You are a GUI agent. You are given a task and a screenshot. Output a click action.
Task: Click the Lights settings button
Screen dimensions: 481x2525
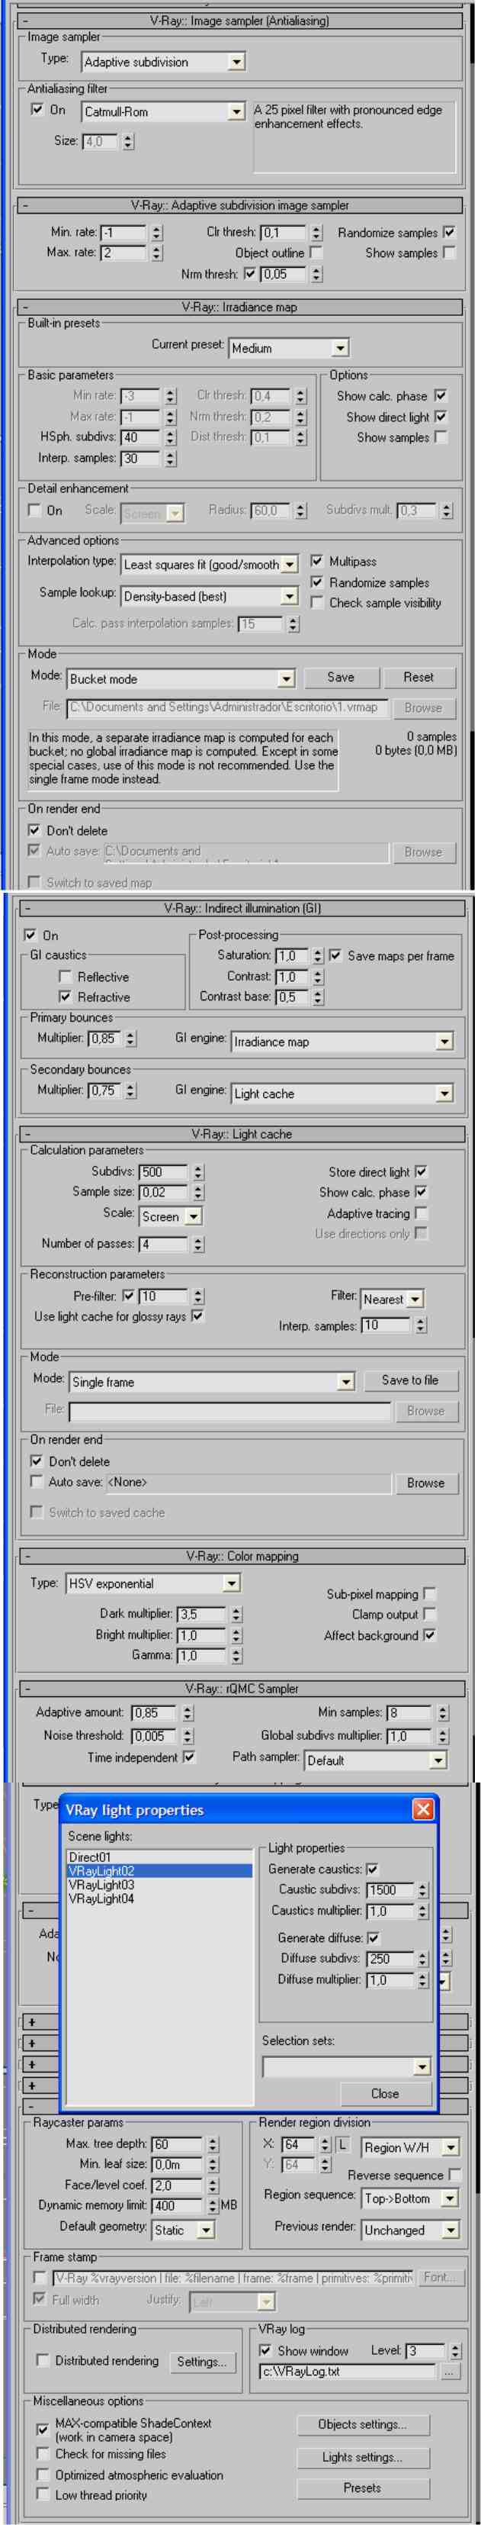pos(361,2457)
